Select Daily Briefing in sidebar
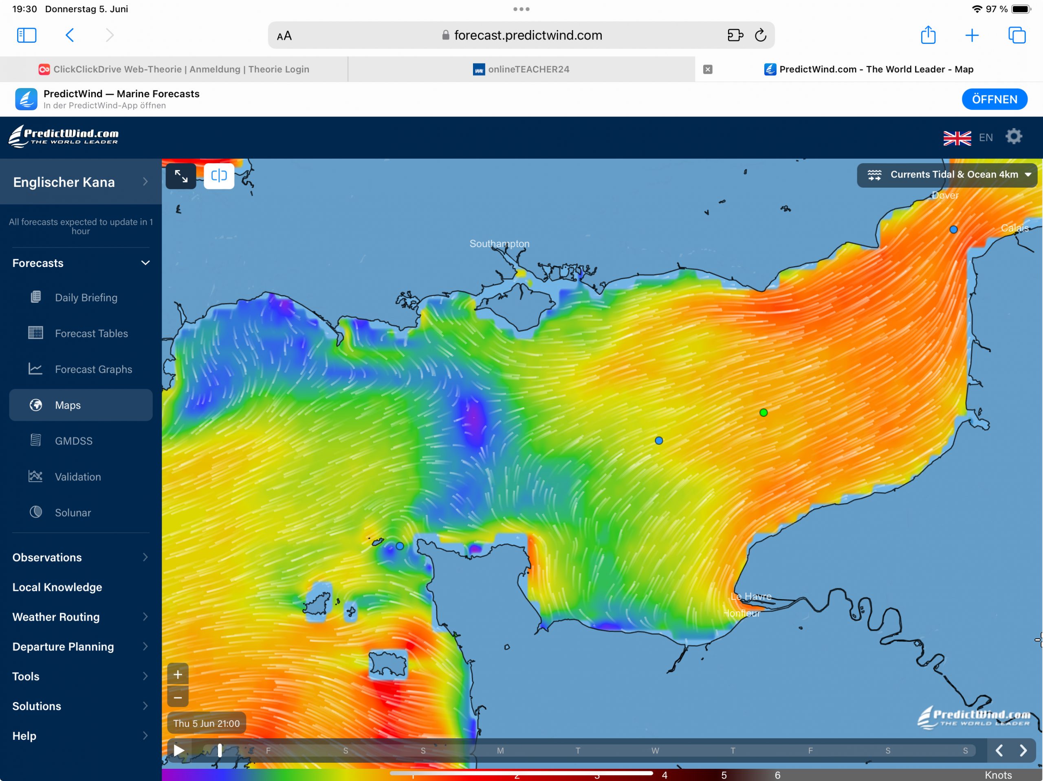This screenshot has width=1043, height=781. click(x=86, y=298)
